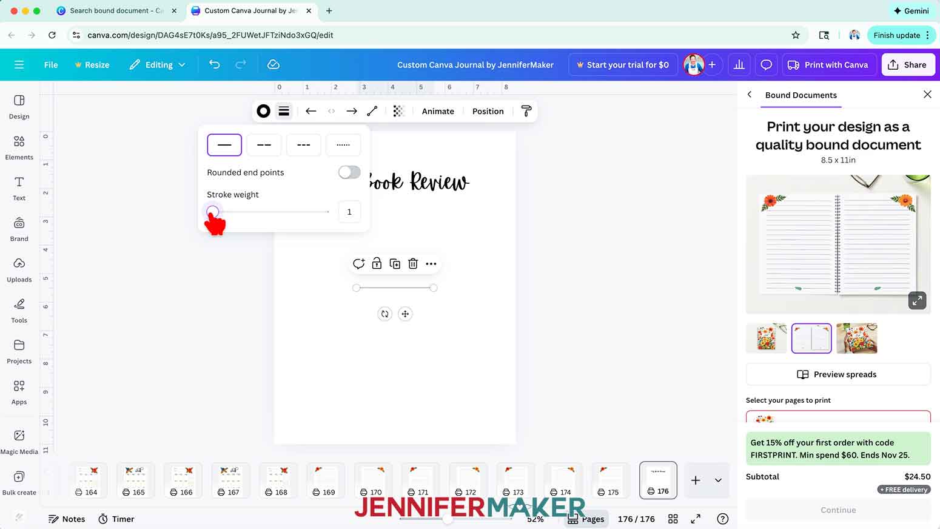This screenshot has height=529, width=940.
Task: Select the Text tool in the sidebar
Action: [19, 188]
